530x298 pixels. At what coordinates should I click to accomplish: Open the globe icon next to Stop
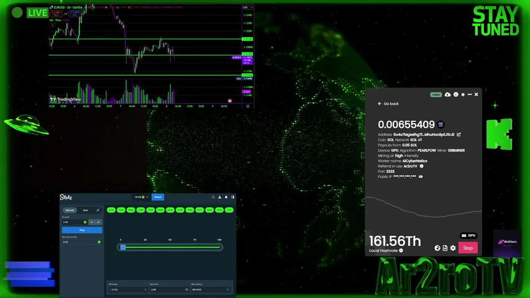point(437,248)
